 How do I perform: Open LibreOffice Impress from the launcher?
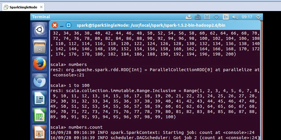(x=40, y=133)
